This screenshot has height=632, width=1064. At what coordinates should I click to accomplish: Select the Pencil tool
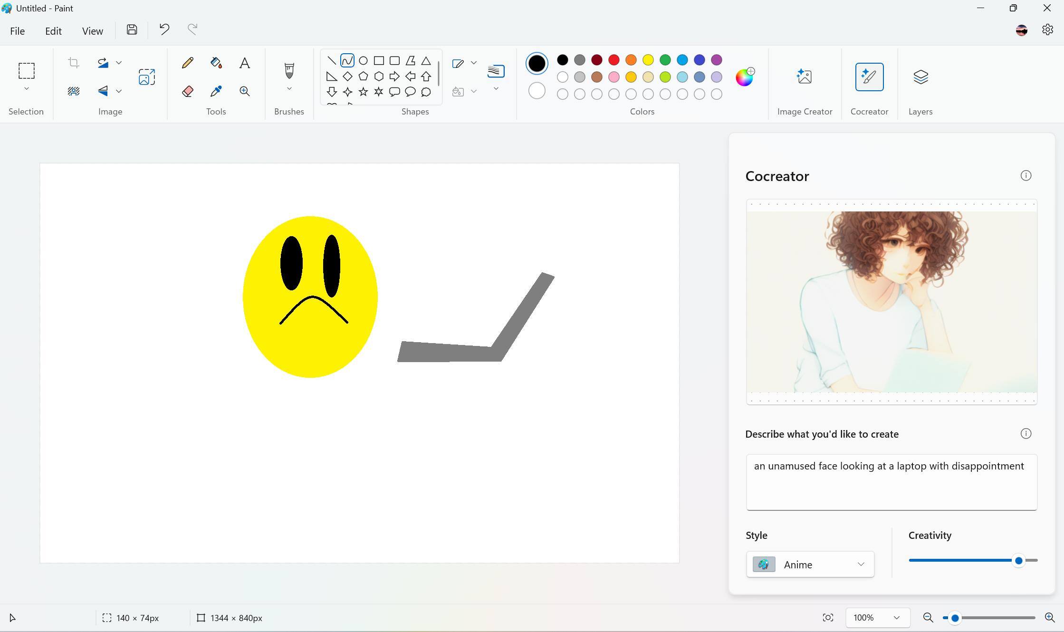point(187,63)
